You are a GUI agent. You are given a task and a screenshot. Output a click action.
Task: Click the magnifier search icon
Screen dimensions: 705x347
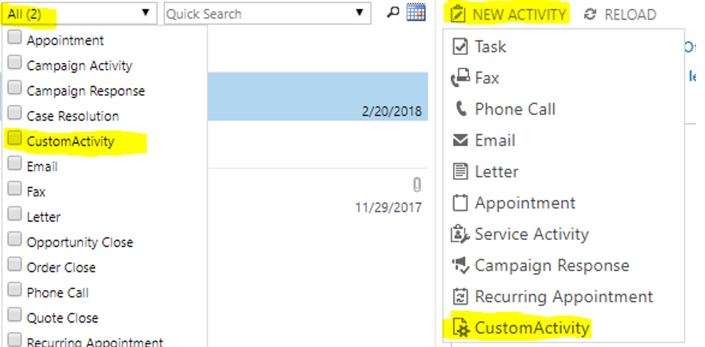[x=393, y=13]
